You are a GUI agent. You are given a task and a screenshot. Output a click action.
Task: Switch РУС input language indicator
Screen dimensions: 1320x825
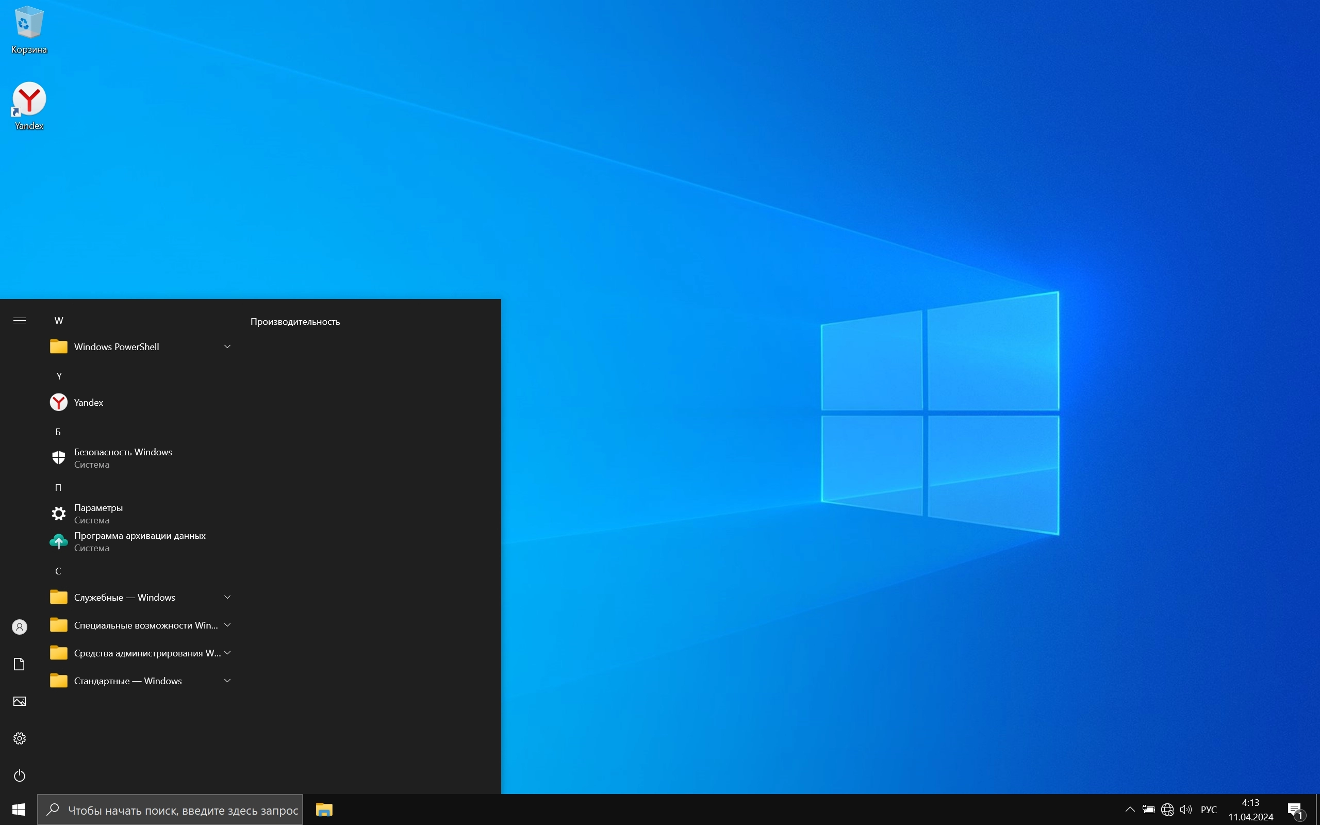1209,810
